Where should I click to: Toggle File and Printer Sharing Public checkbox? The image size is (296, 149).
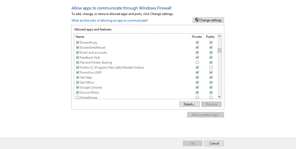[211, 63]
